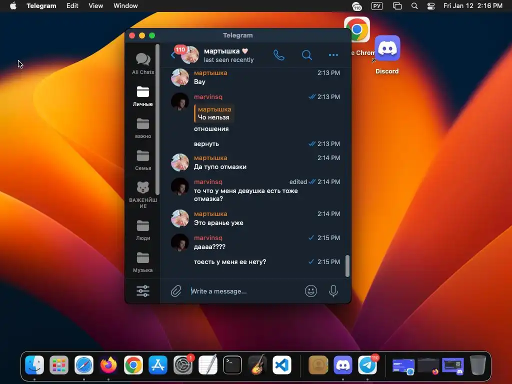Screen dimensions: 512x384
Task: Open the quoted reply 'Чо нельзя'
Action: click(214, 113)
